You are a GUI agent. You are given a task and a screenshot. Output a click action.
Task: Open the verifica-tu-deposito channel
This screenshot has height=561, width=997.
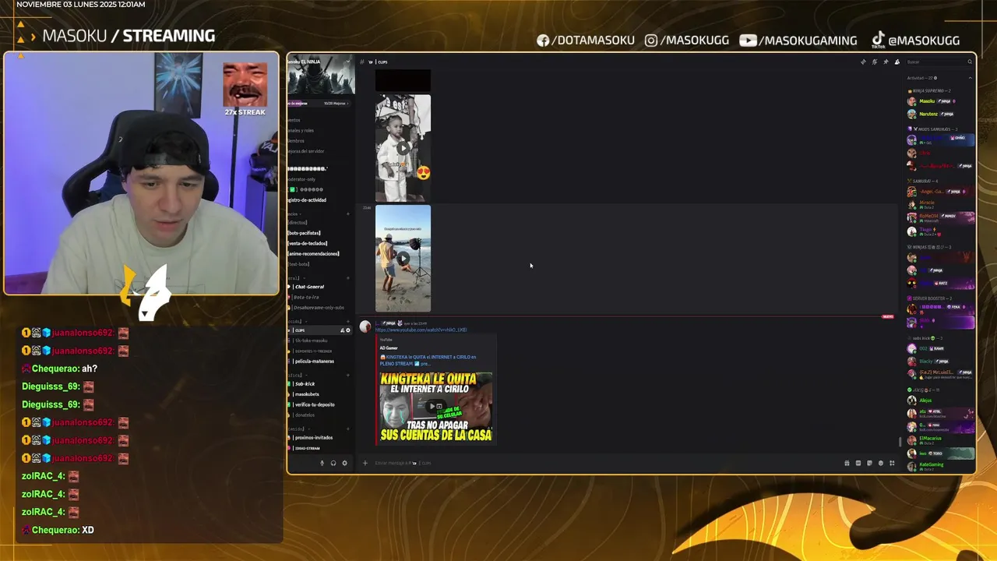click(314, 404)
